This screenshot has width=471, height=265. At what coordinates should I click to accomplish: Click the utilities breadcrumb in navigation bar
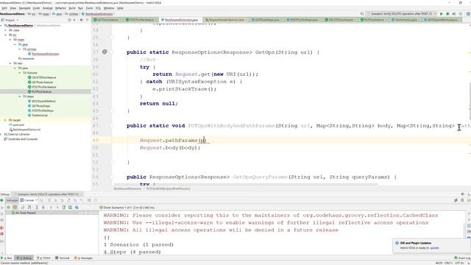[72, 14]
